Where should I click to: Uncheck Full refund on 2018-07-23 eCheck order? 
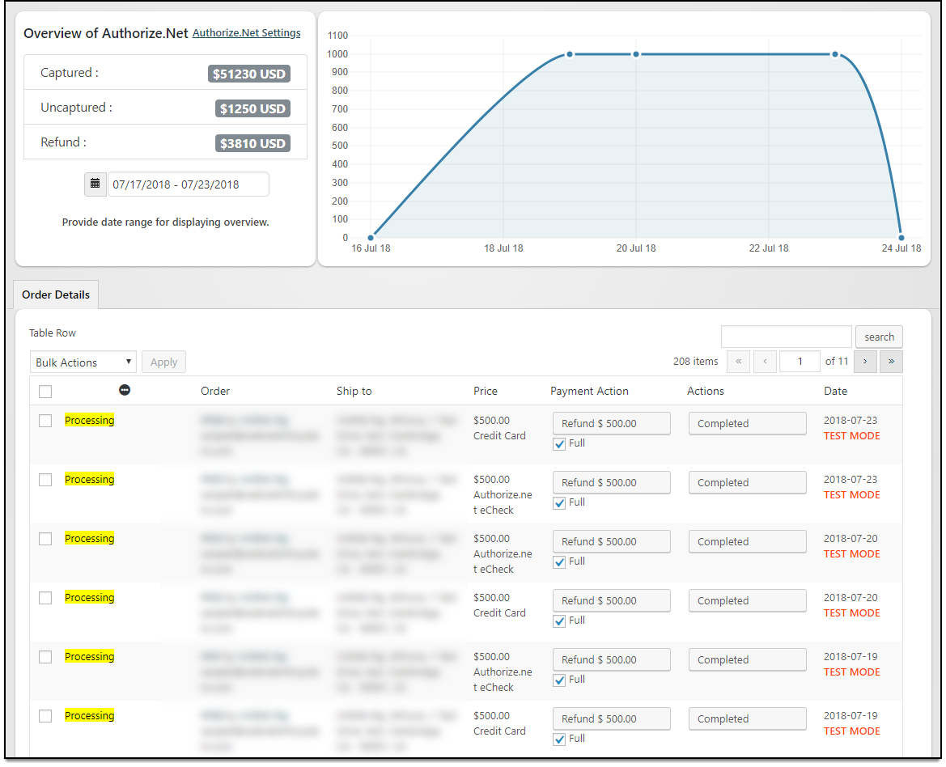(559, 503)
